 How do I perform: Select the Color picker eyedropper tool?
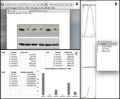tap(46, 5)
